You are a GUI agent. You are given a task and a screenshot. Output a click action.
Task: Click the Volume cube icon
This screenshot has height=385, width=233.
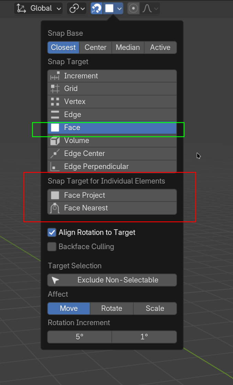pyautogui.click(x=55, y=141)
